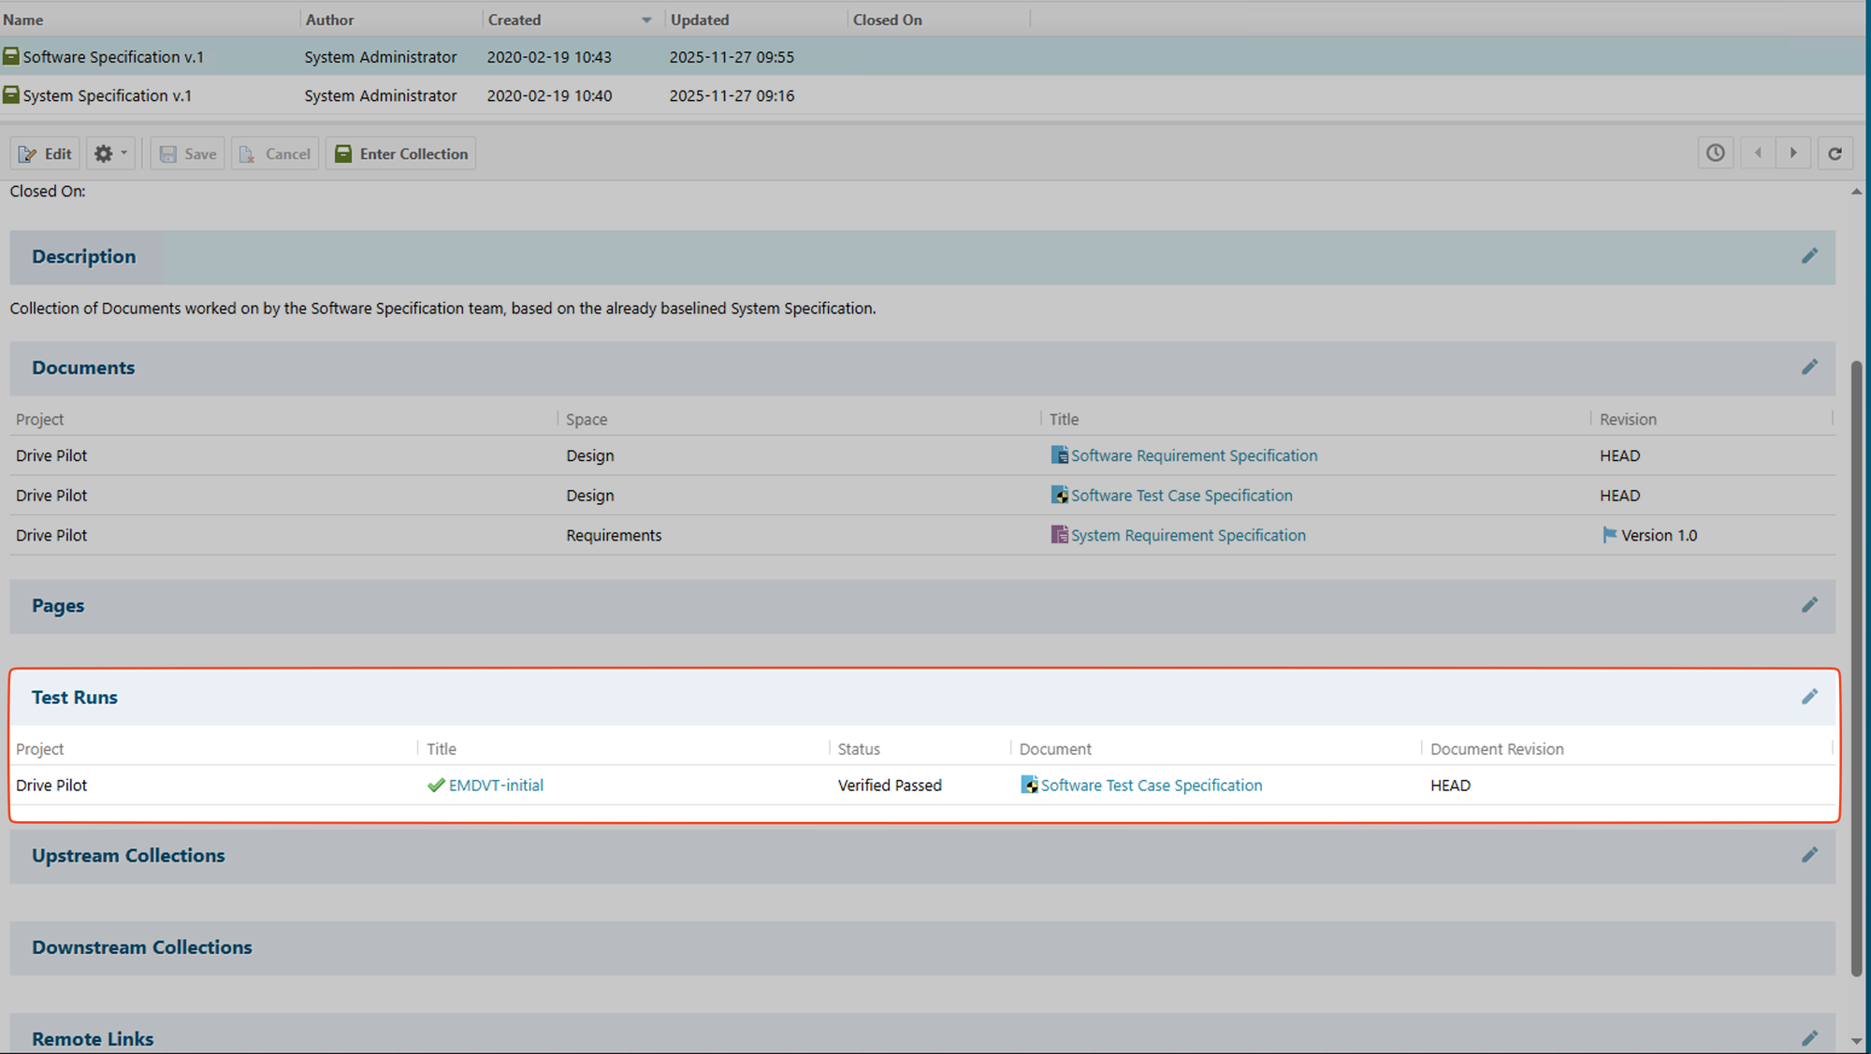Image resolution: width=1871 pixels, height=1054 pixels.
Task: Go to the previous item arrow
Action: click(1758, 153)
